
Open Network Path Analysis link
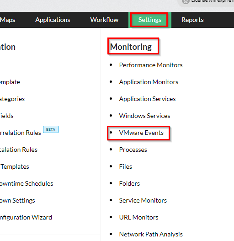click(151, 235)
